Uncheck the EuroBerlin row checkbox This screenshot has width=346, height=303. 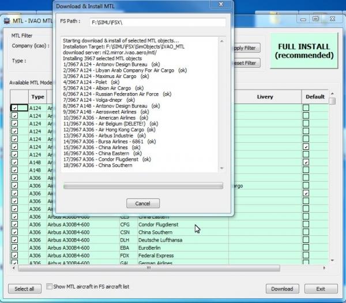point(14,247)
